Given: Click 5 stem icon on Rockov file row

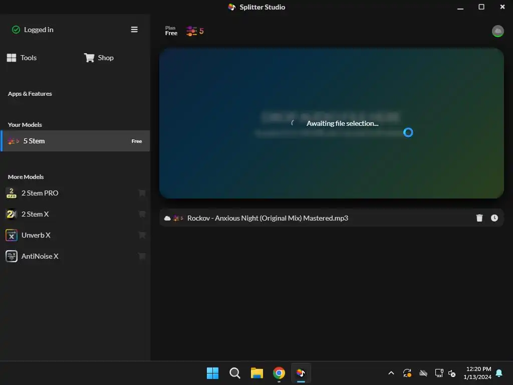Looking at the screenshot, I should pyautogui.click(x=178, y=218).
